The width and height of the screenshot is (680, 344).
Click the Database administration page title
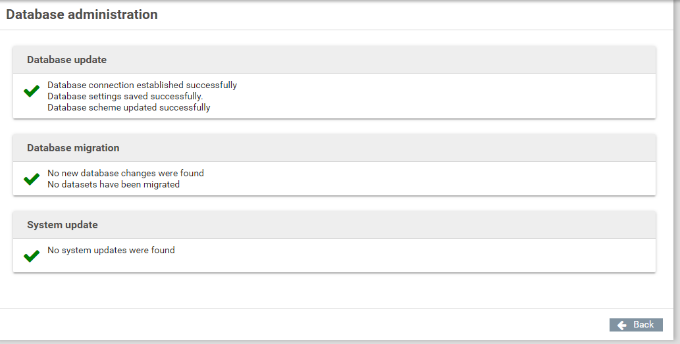82,14
